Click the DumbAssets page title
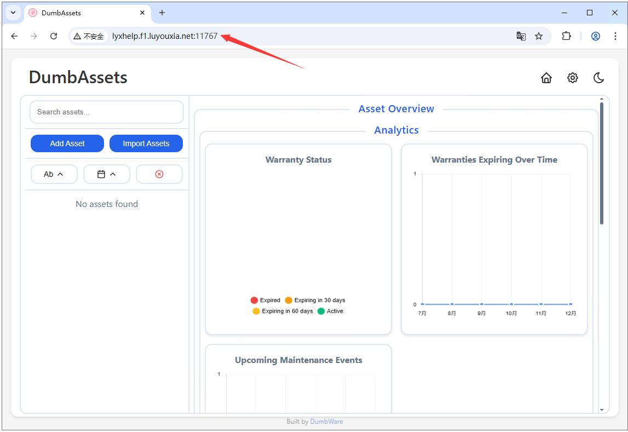 [x=78, y=77]
